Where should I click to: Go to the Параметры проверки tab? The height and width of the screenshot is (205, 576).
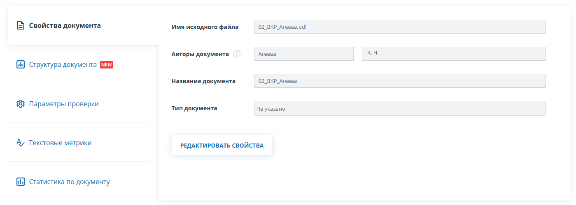pyautogui.click(x=64, y=104)
